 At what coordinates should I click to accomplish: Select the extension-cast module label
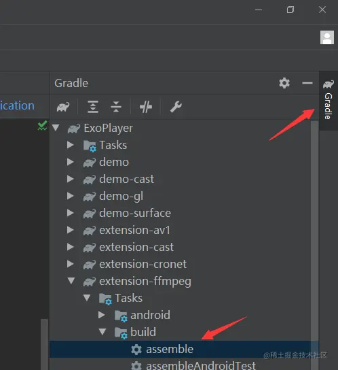tap(136, 248)
